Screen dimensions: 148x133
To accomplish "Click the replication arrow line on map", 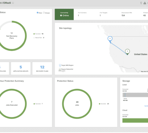I will [x=119, y=48].
